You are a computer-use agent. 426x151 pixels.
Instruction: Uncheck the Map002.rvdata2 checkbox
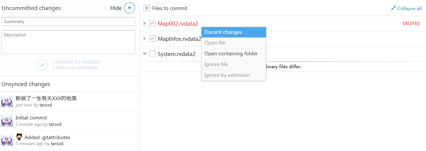coord(152,23)
